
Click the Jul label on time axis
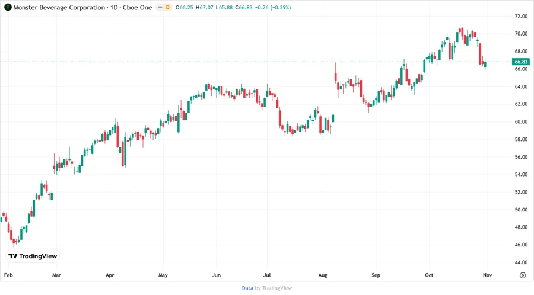[x=267, y=275]
